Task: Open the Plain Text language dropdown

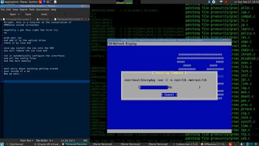Action: point(27,141)
